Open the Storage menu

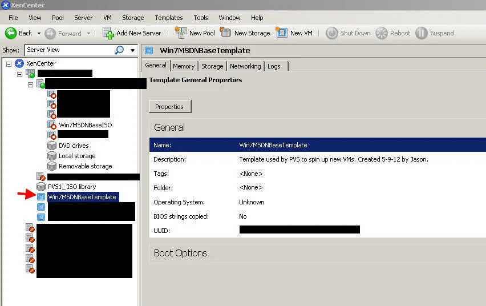click(x=133, y=18)
